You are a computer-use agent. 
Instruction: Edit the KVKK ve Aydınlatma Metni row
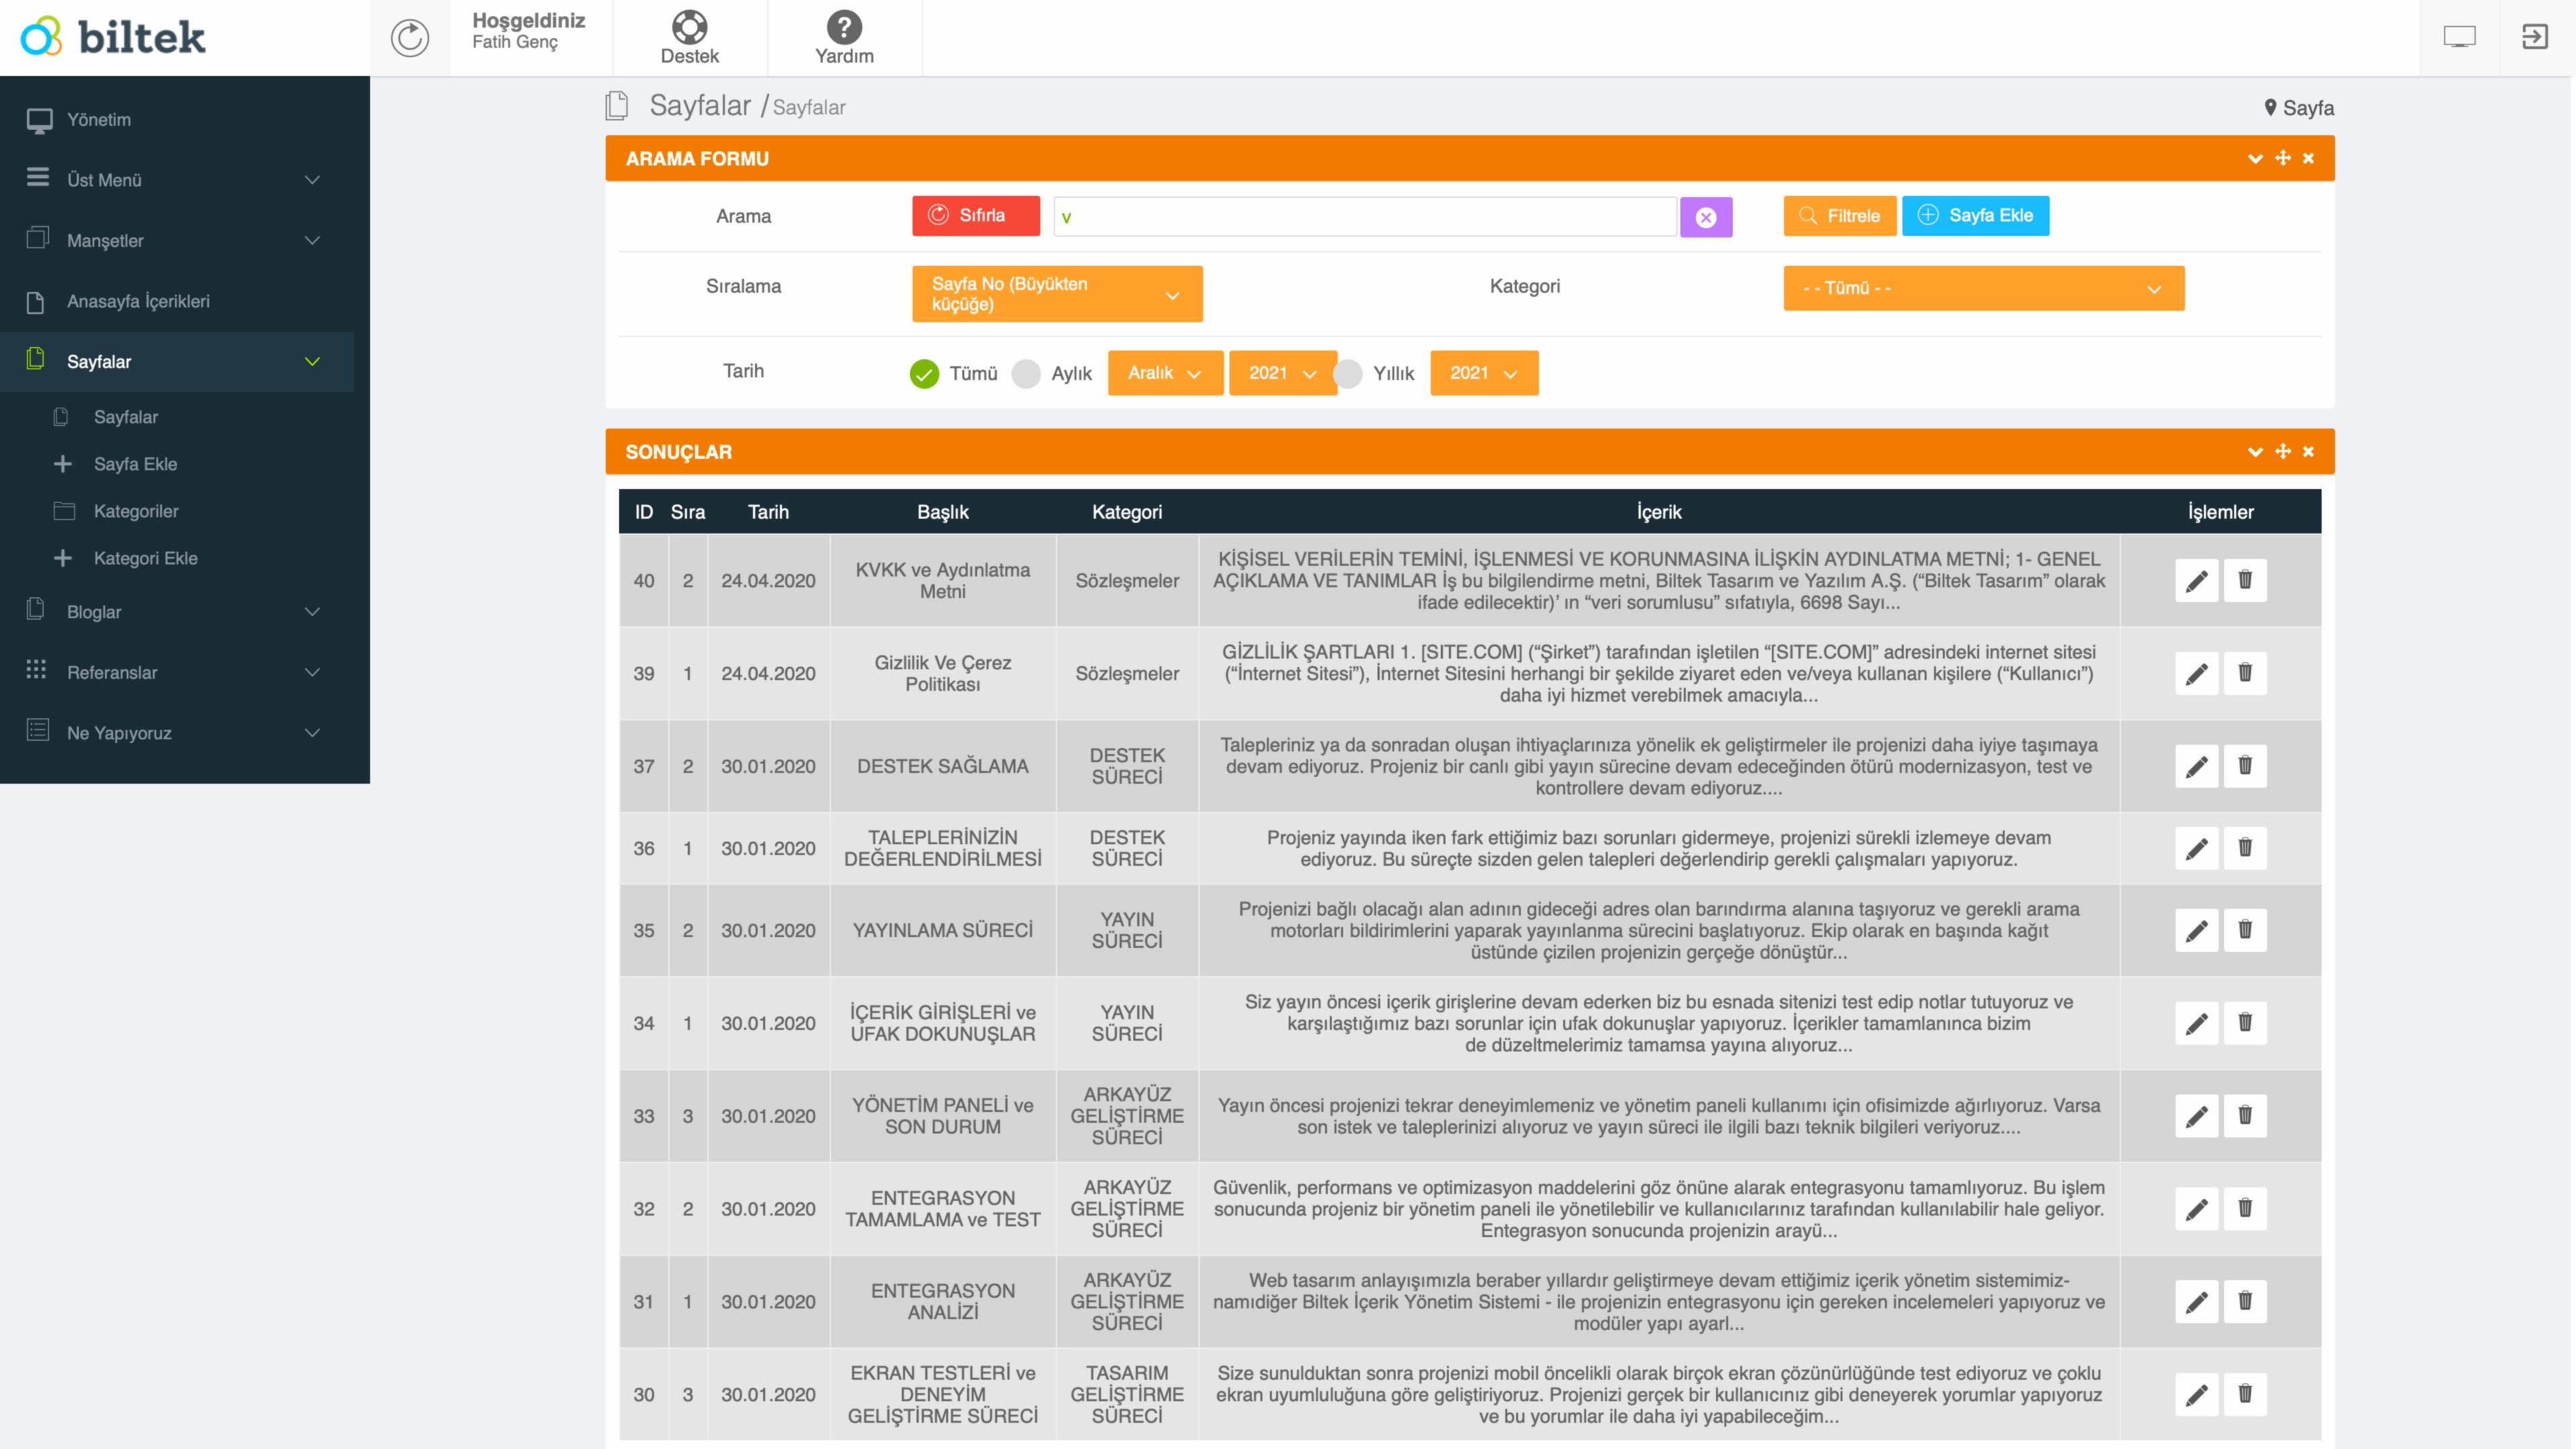click(2196, 581)
